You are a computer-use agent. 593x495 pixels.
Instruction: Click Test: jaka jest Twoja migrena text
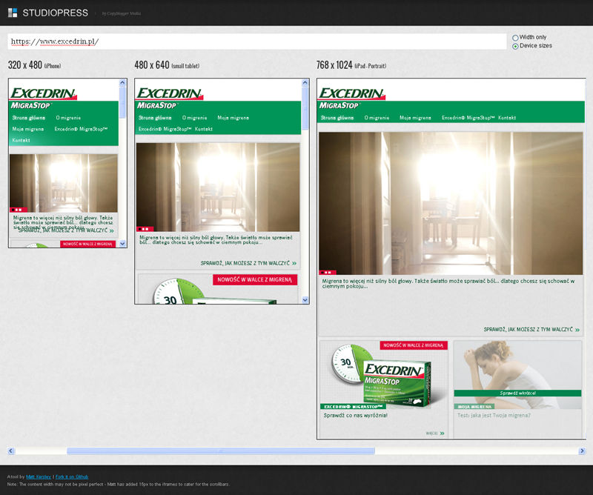click(494, 415)
